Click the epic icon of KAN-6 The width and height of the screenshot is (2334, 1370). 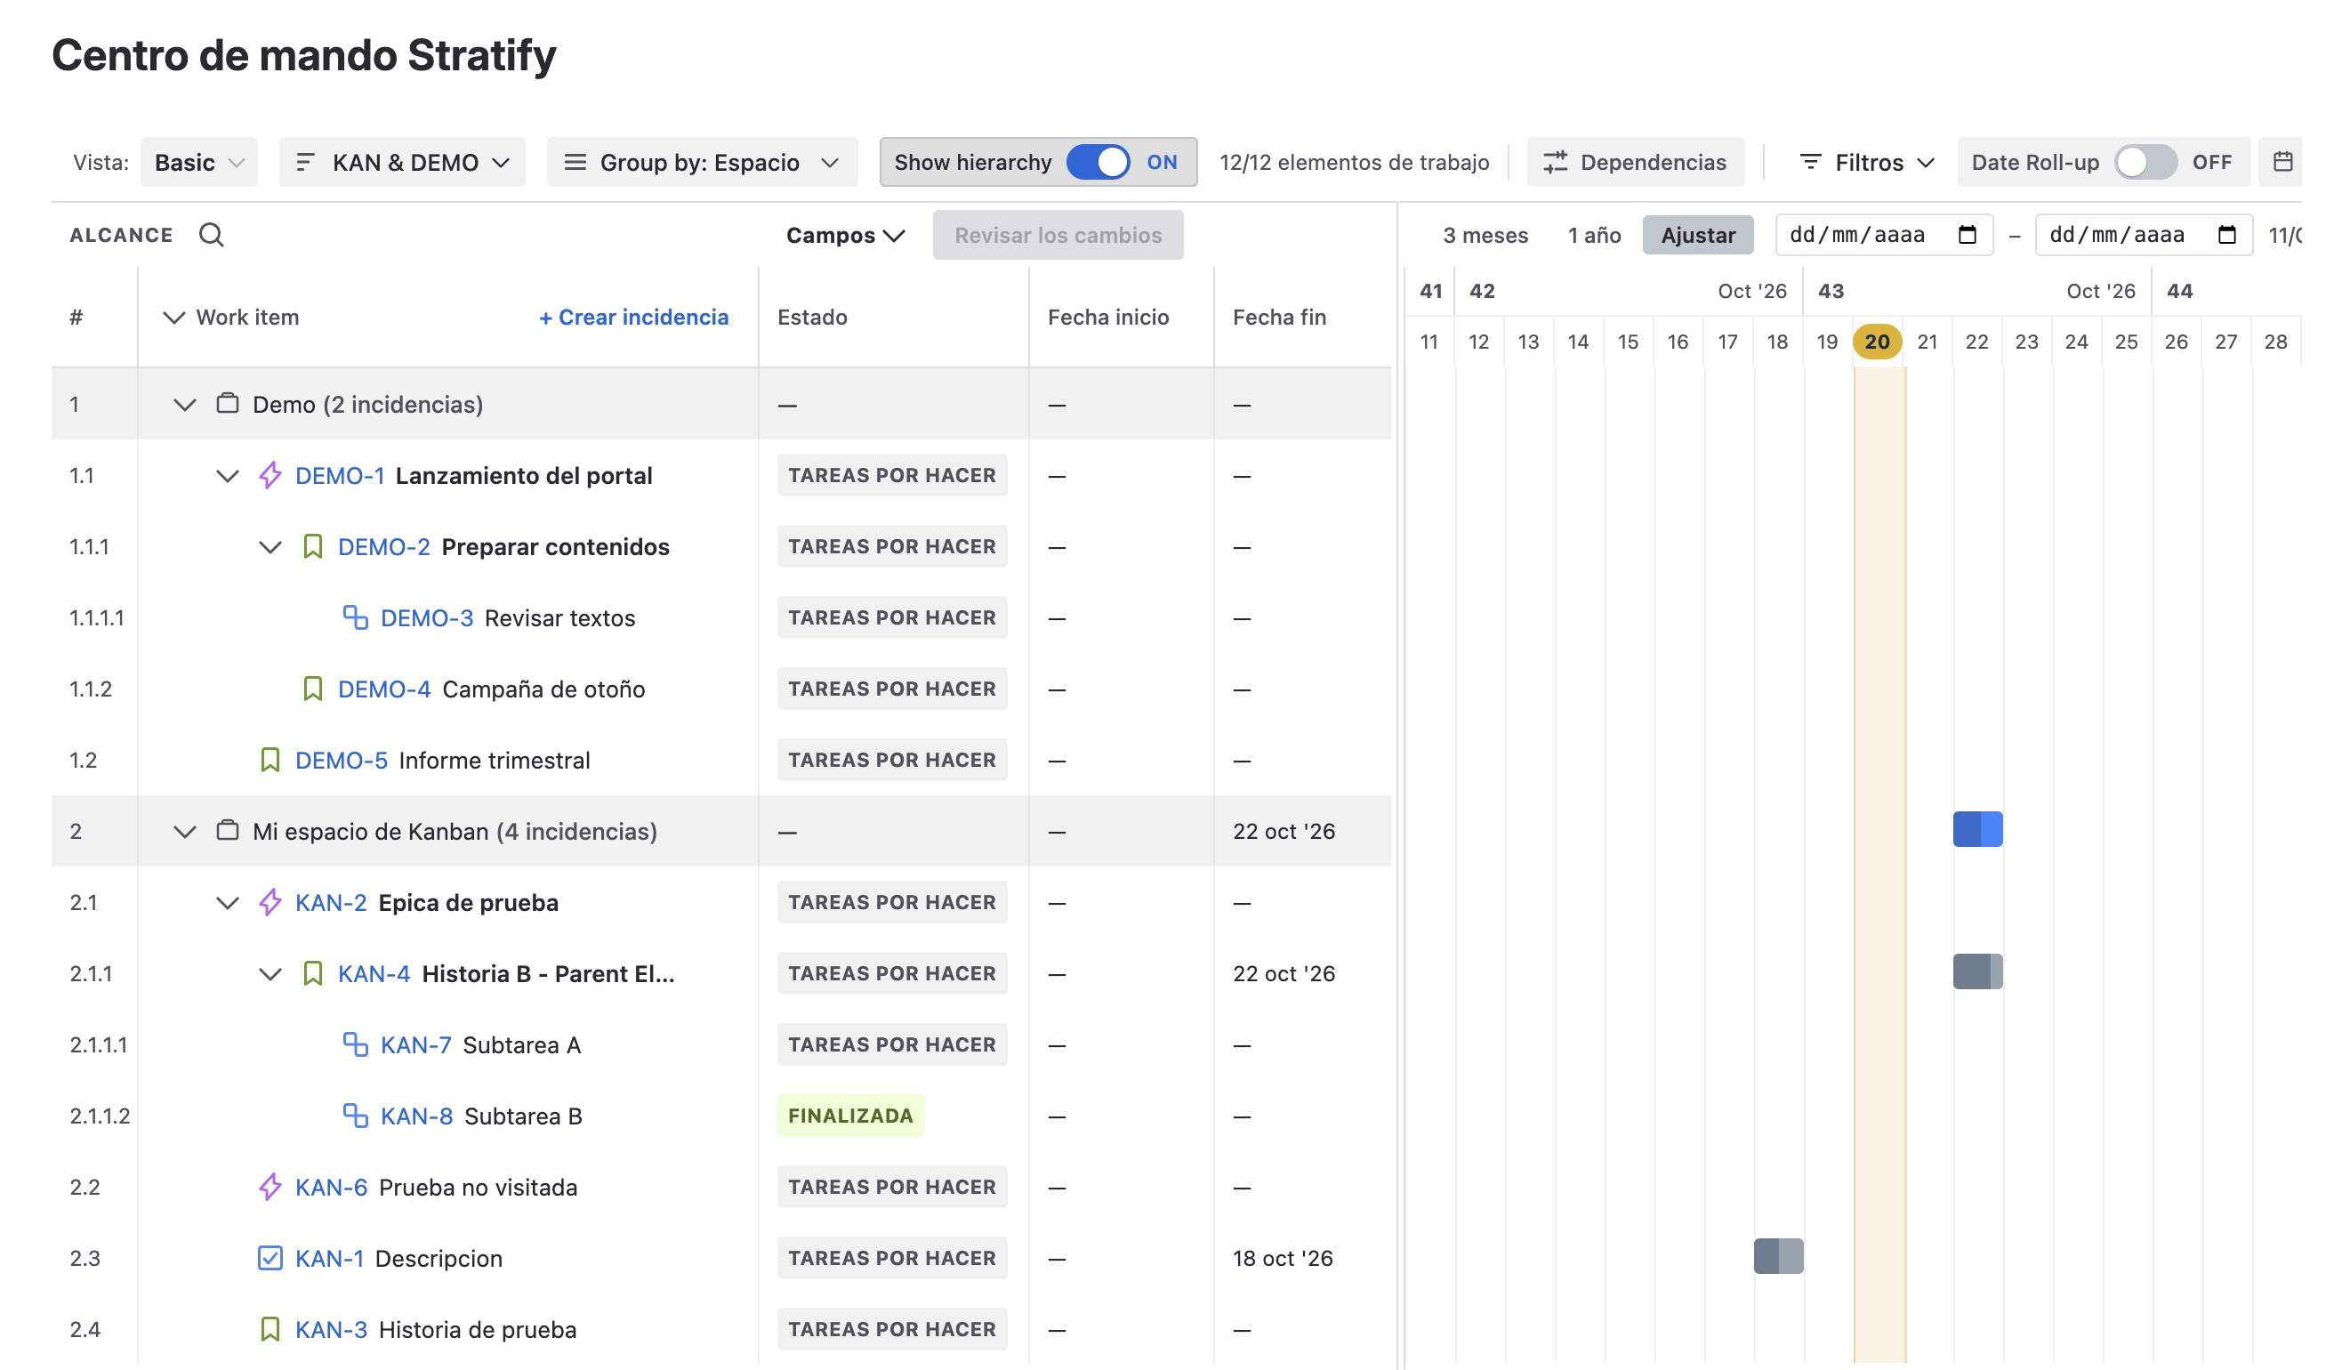click(x=270, y=1188)
